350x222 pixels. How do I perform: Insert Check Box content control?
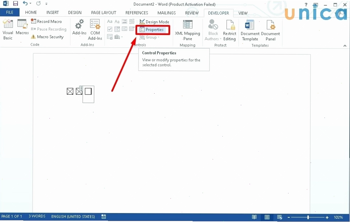click(110, 29)
